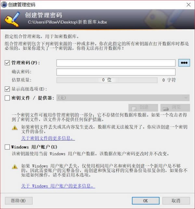Click the KeePass lock icon in title bar
195x209 pixels.
[4, 5]
